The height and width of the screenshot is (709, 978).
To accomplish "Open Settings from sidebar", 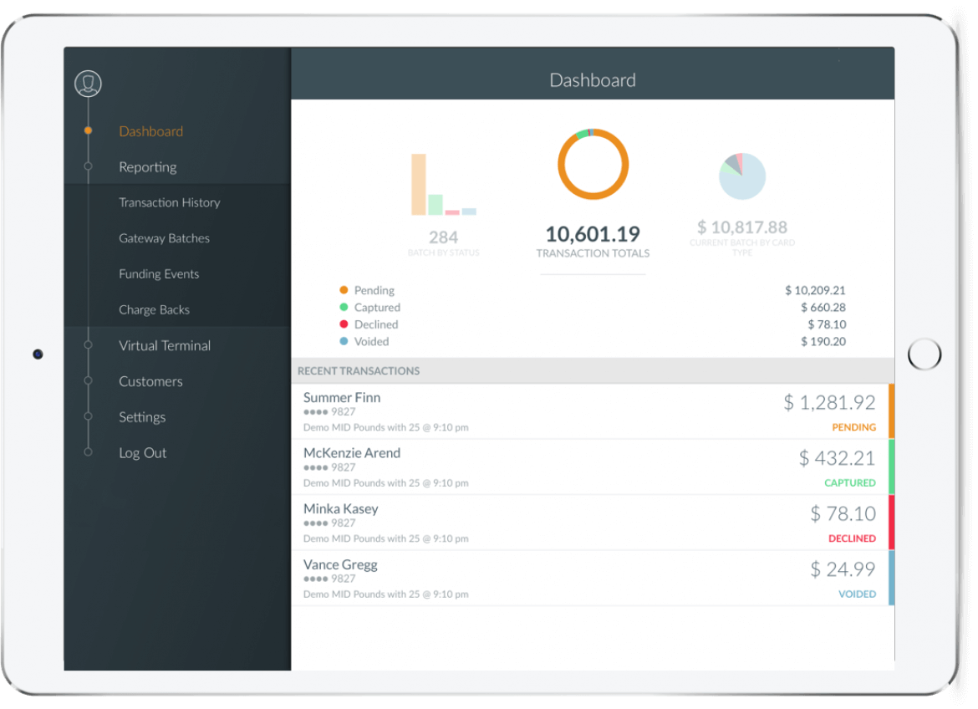I will pos(142,417).
